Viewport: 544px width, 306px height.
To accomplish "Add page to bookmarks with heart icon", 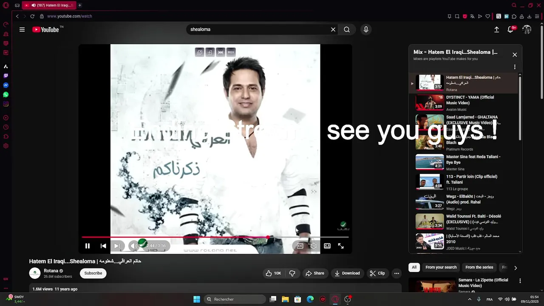I will click(487, 16).
